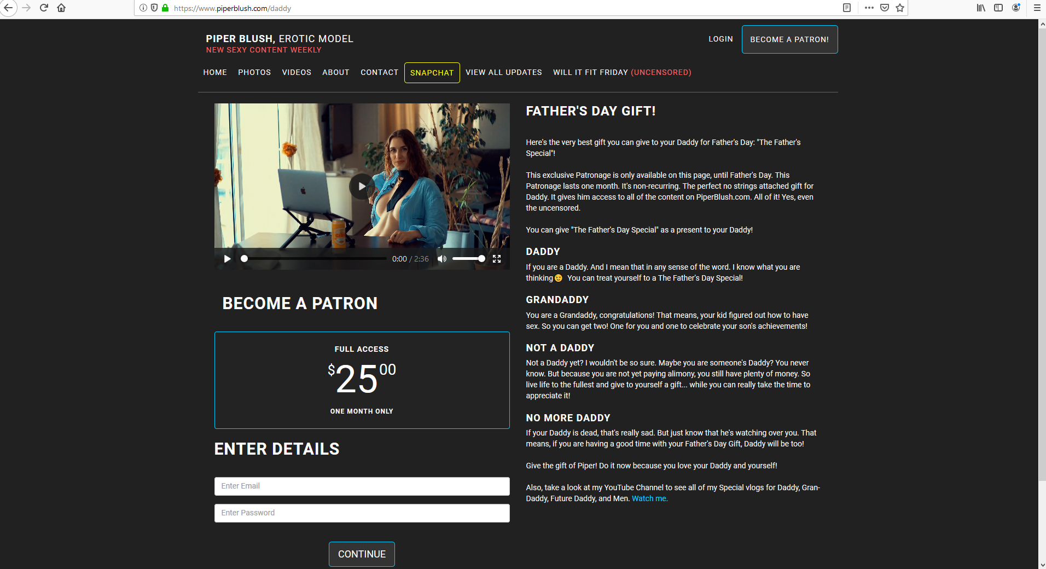Click the scrollbar down arrow
The width and height of the screenshot is (1046, 569).
click(x=1042, y=565)
